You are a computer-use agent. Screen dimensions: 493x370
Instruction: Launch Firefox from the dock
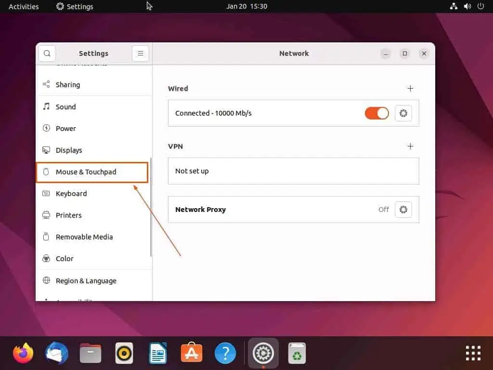tap(23, 353)
